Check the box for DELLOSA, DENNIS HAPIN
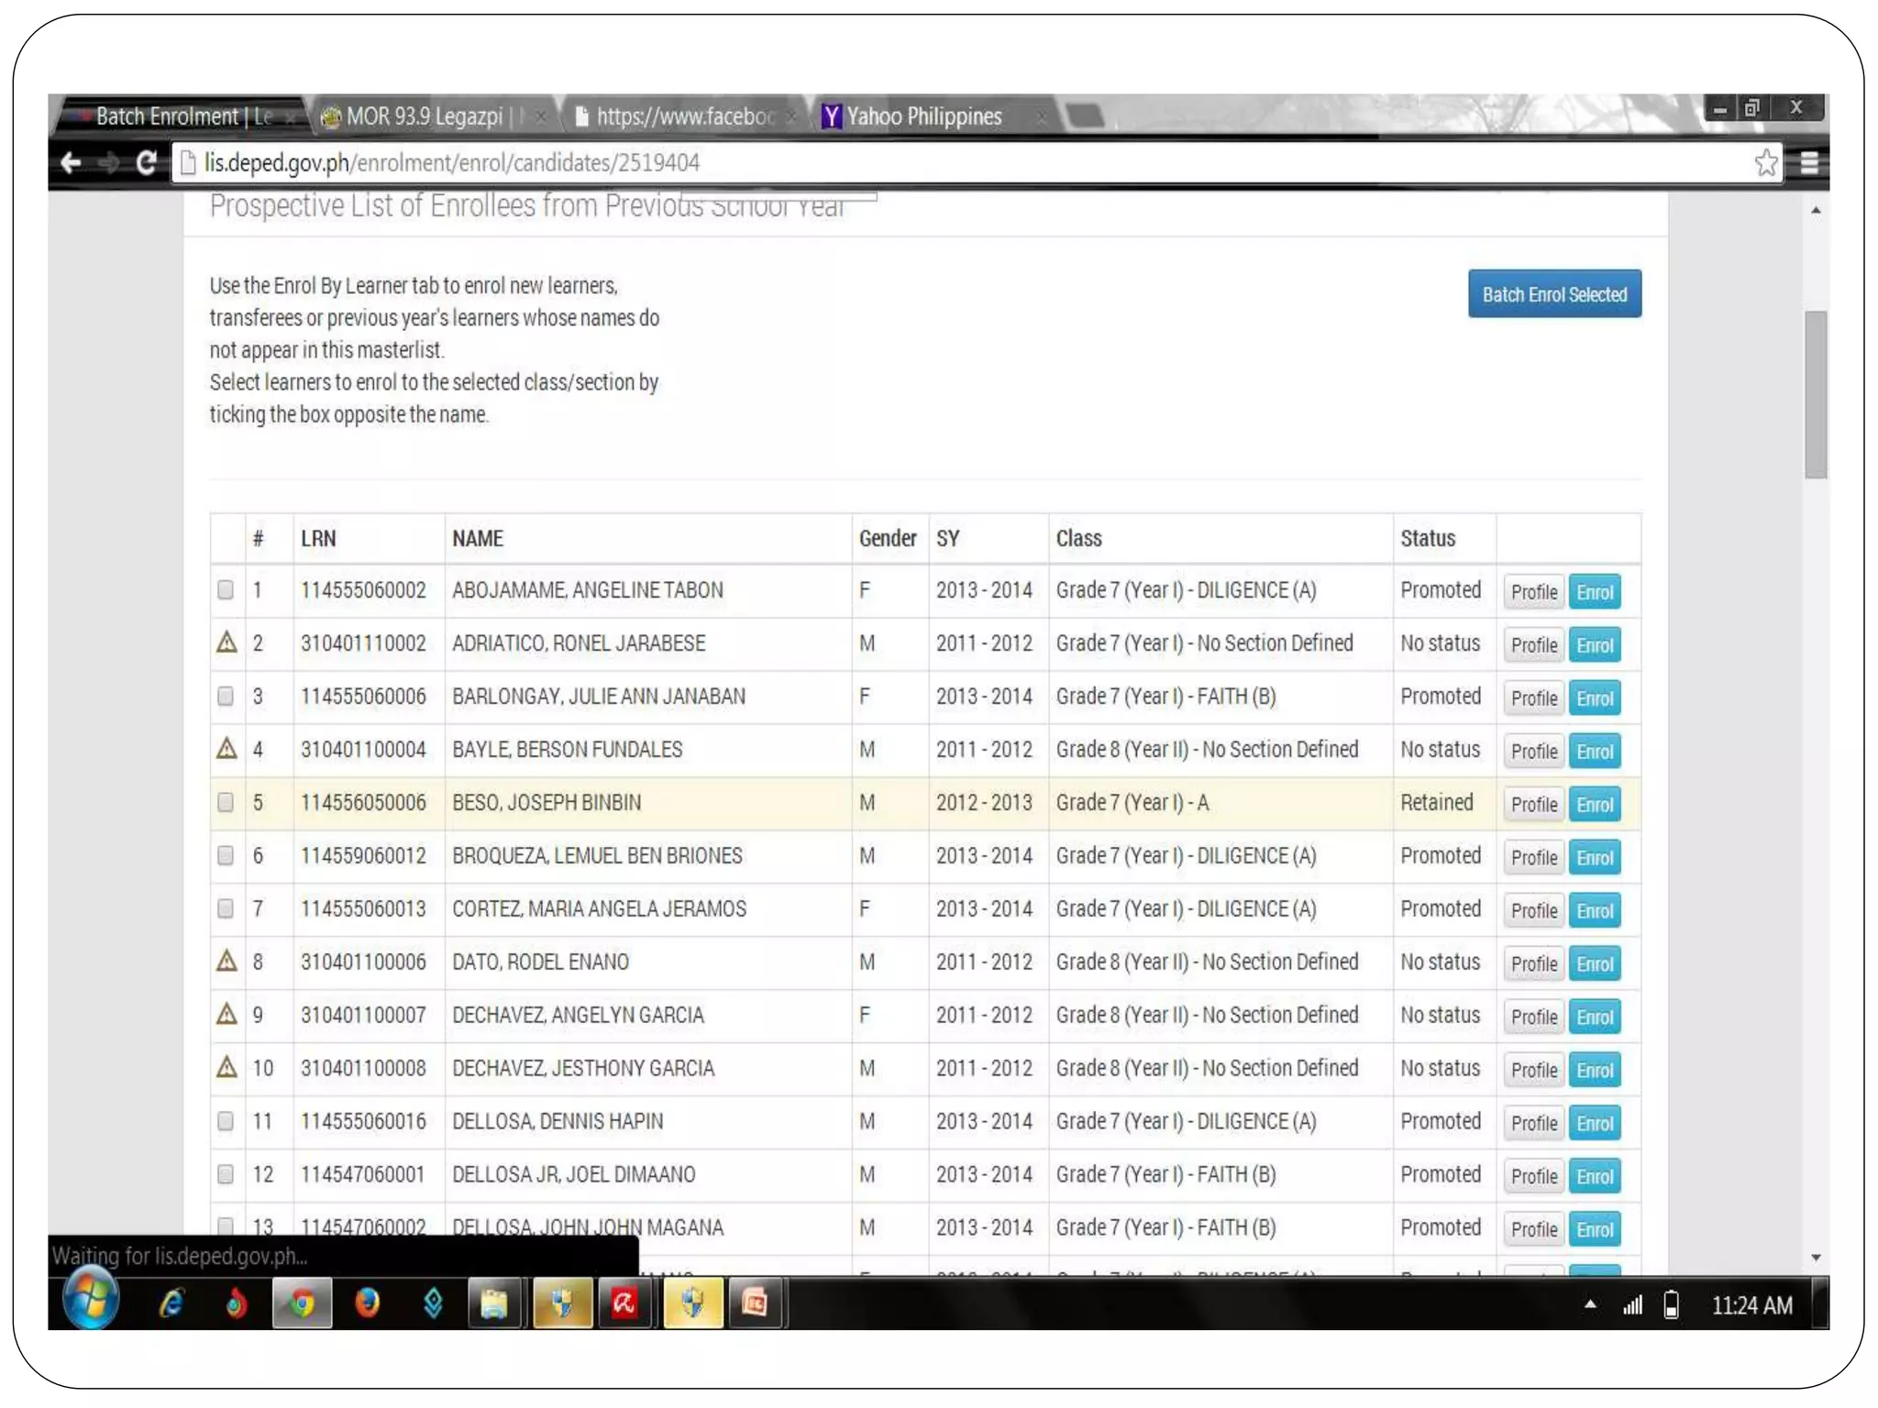This screenshot has width=1878, height=1408. tap(226, 1121)
